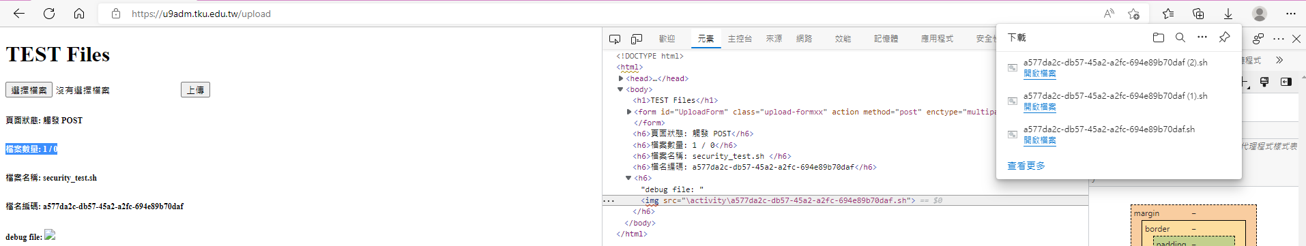Click the file icon beside the (2).sh download
Viewport: 1306px width, 246px height.
[x=1013, y=67]
